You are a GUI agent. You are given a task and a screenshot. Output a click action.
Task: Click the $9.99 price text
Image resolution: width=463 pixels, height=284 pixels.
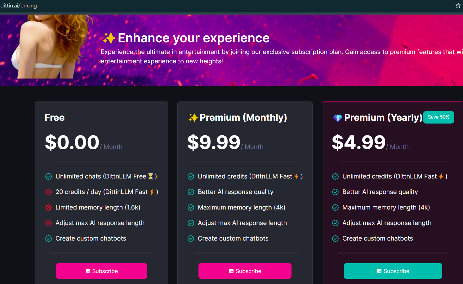(214, 142)
